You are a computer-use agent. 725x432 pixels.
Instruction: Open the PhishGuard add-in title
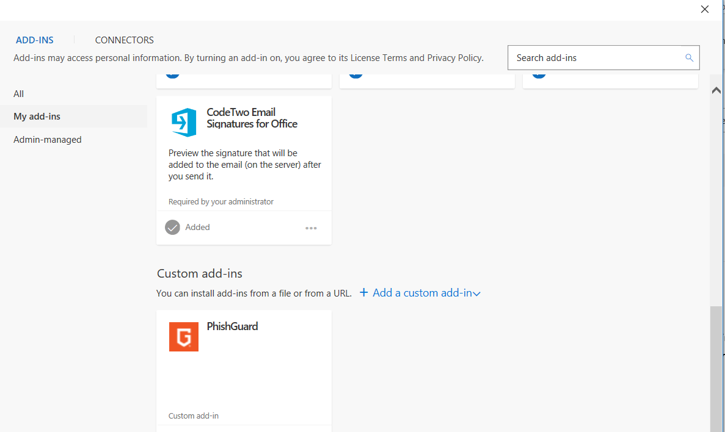coord(233,326)
